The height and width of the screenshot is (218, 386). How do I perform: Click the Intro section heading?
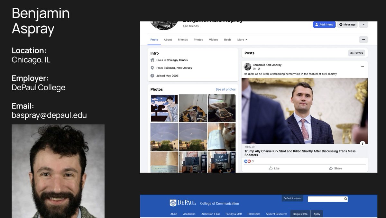tap(155, 53)
